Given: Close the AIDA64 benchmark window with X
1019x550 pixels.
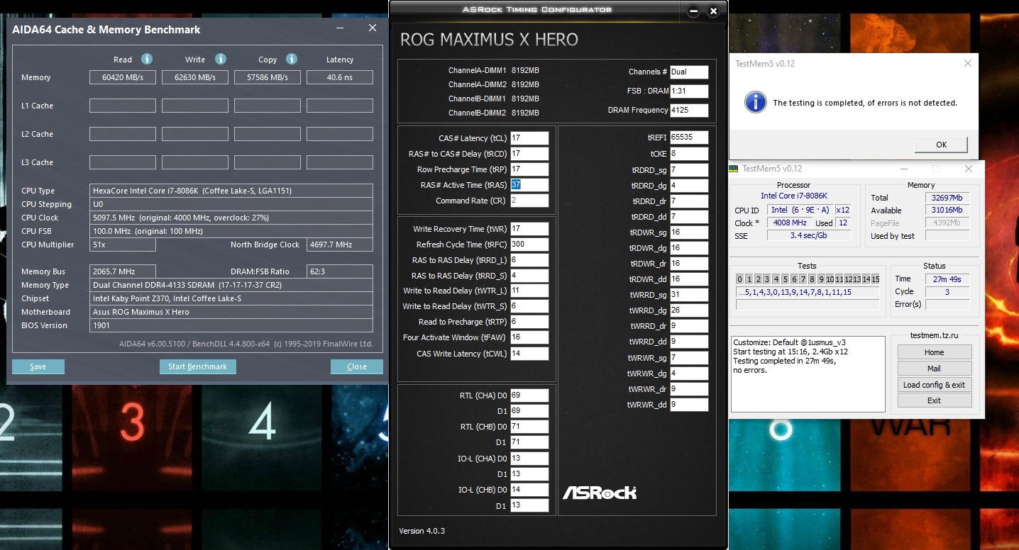Looking at the screenshot, I should pyautogui.click(x=372, y=28).
